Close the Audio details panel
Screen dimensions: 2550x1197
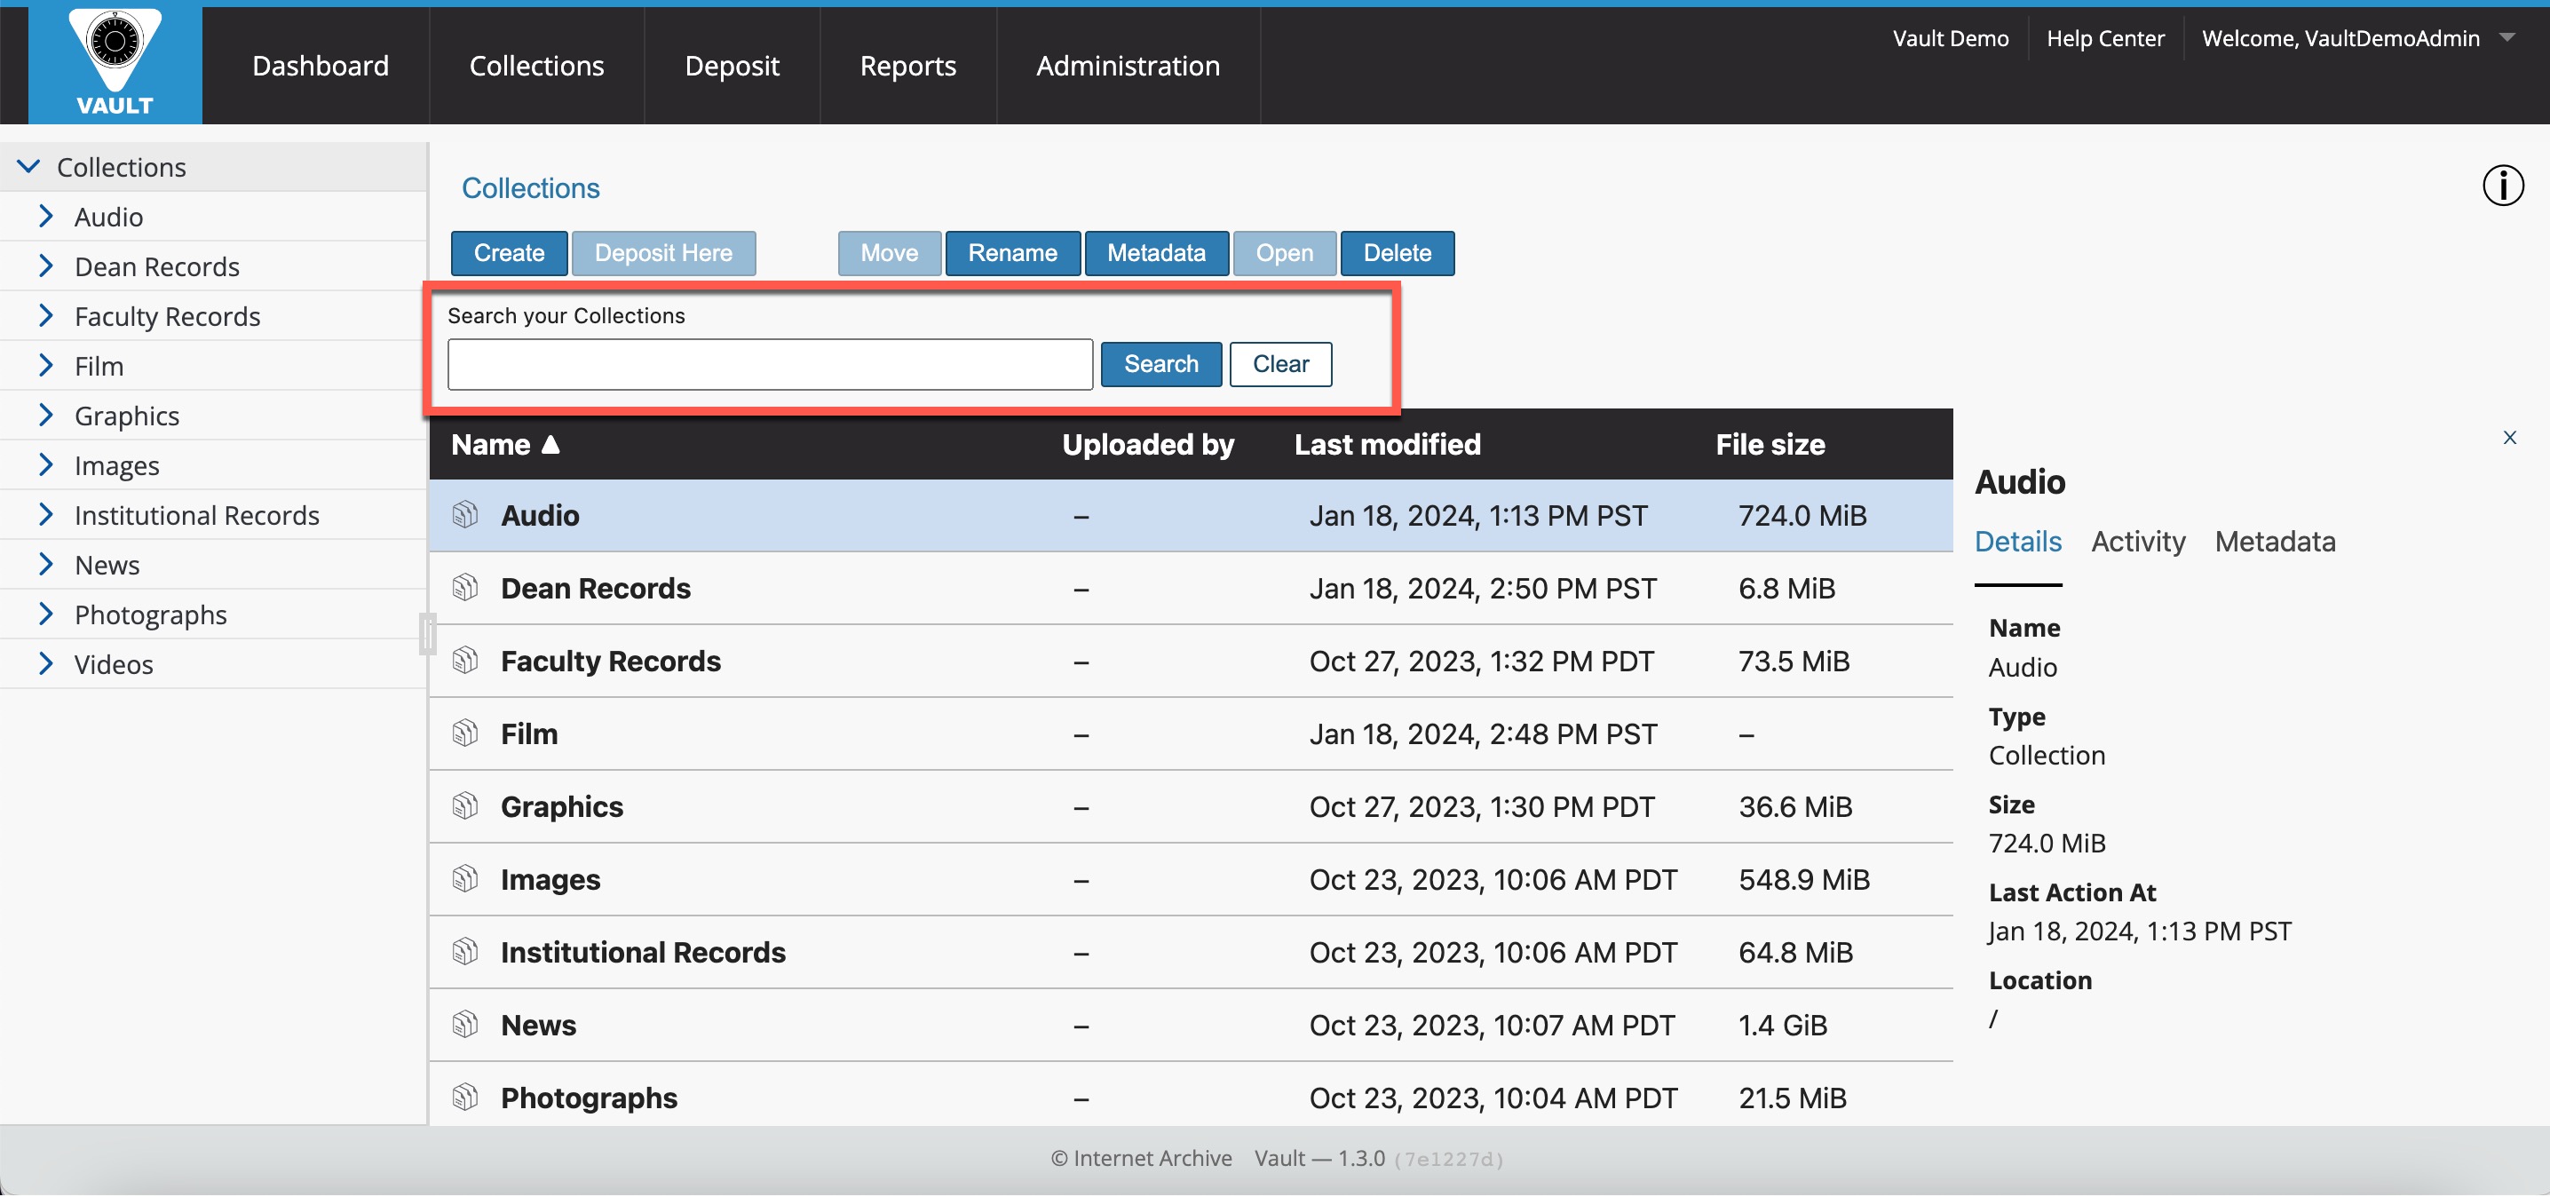tap(2508, 438)
